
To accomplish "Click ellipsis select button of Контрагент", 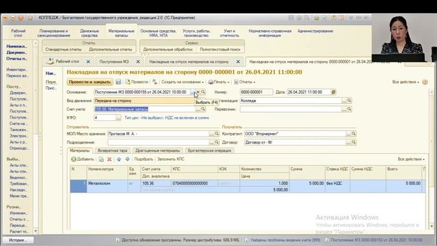I will [348, 134].
